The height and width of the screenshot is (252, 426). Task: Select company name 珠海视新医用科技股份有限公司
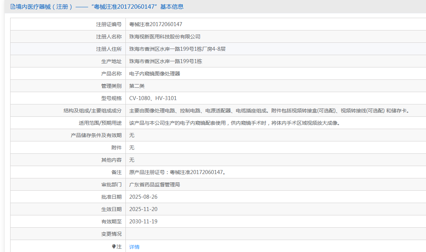pyautogui.click(x=165, y=37)
